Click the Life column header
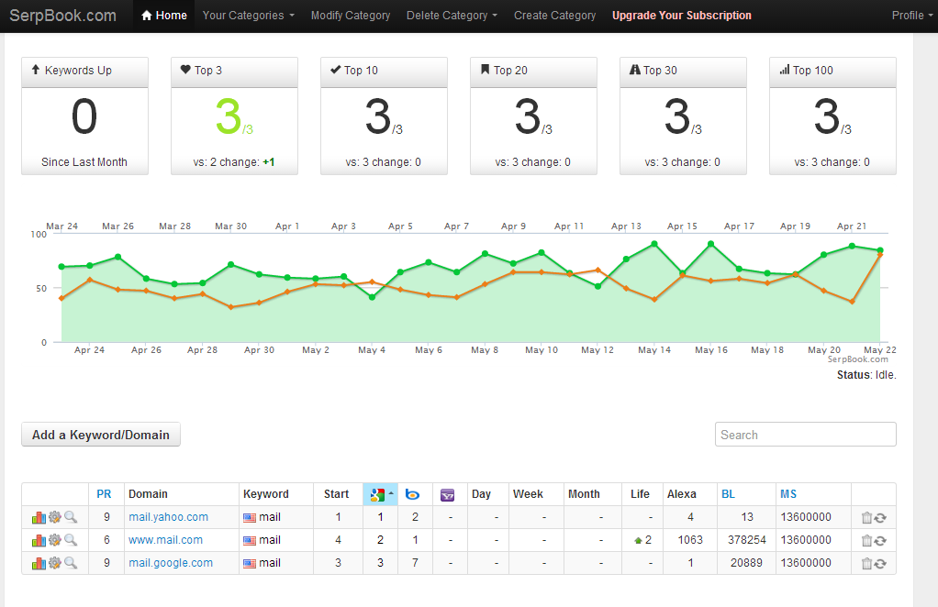The height and width of the screenshot is (607, 938). (x=640, y=494)
